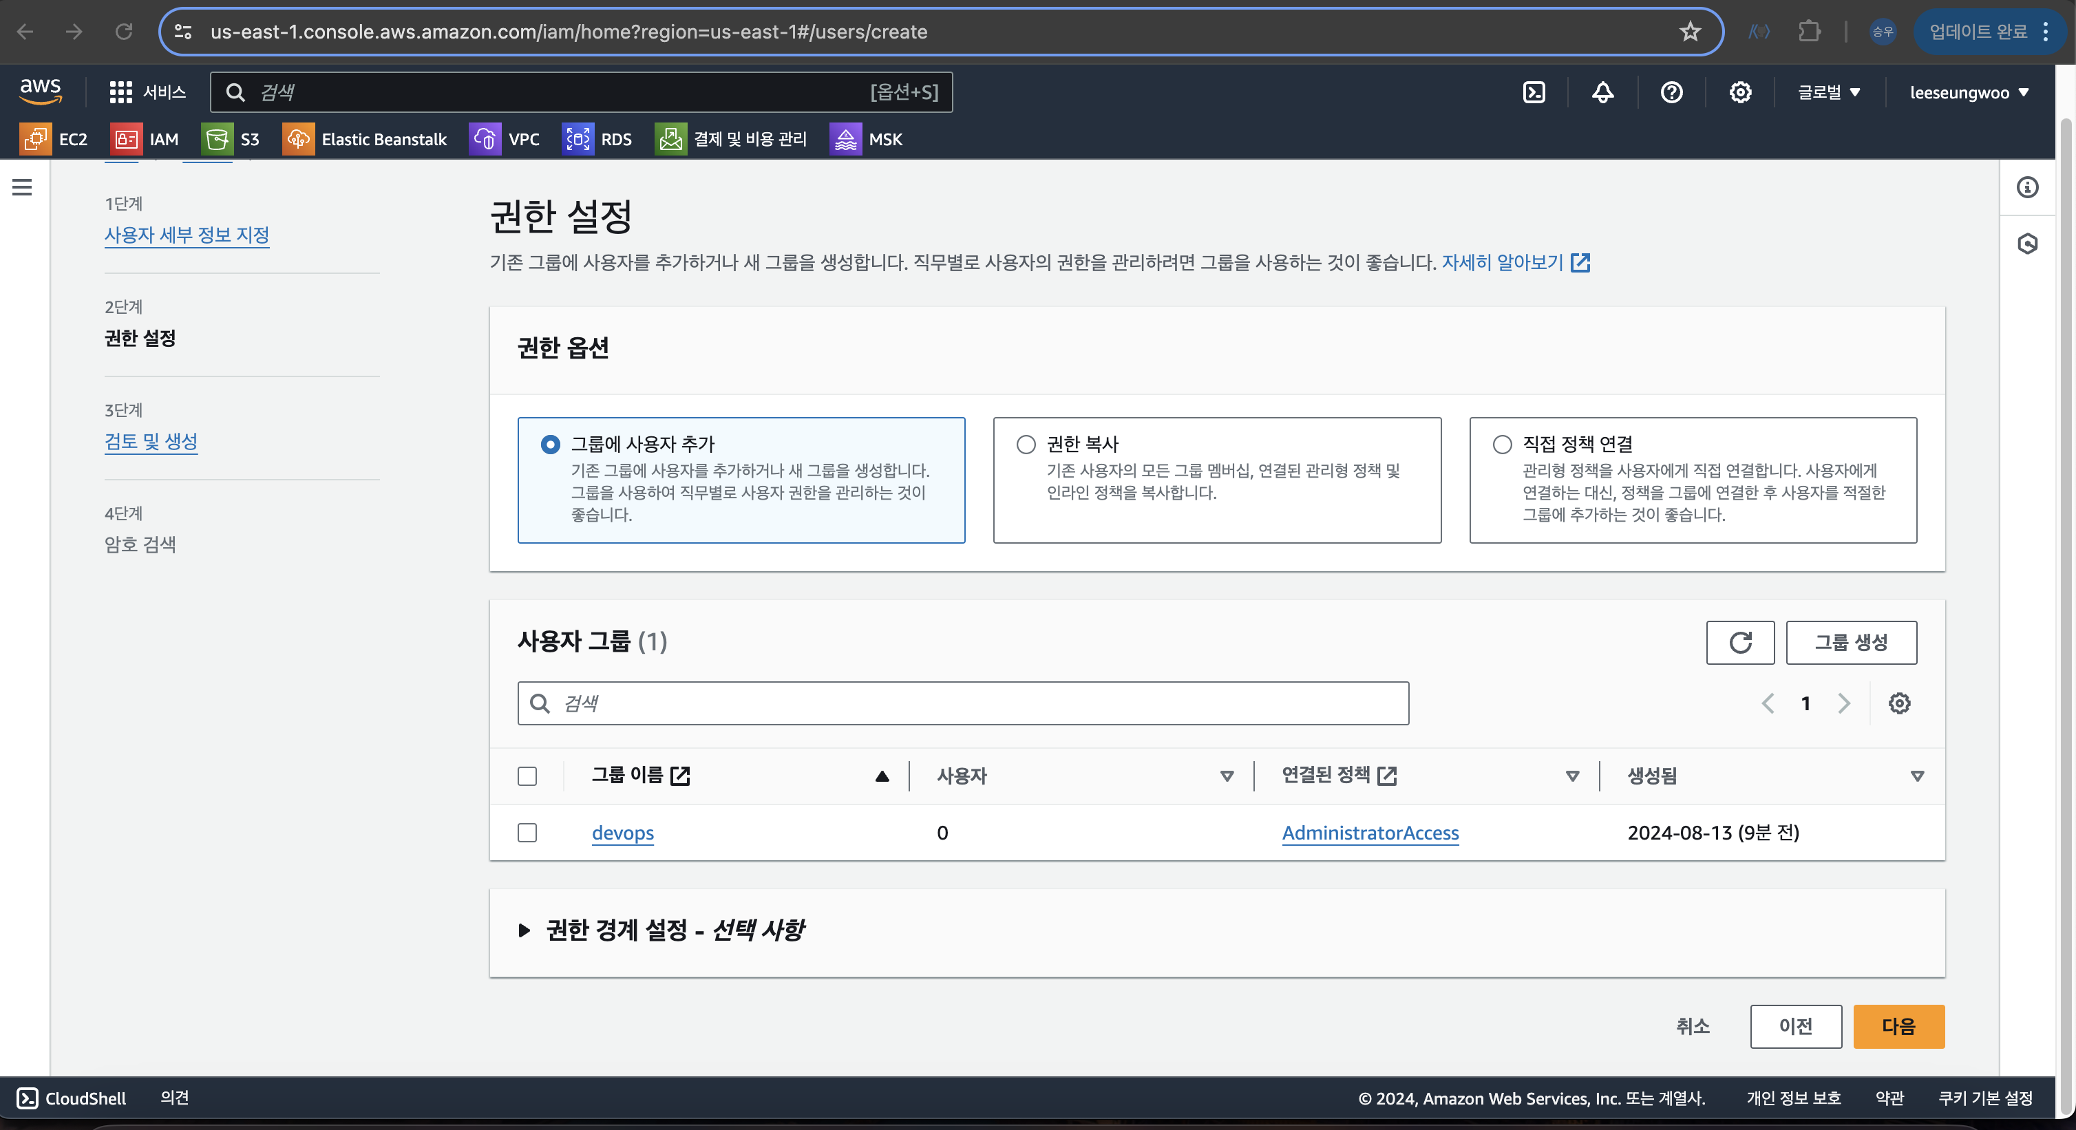2076x1130 pixels.
Task: Select the 직접 정책 연결 radio option
Action: point(1501,444)
